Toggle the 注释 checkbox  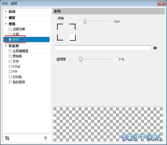(x=10, y=34)
